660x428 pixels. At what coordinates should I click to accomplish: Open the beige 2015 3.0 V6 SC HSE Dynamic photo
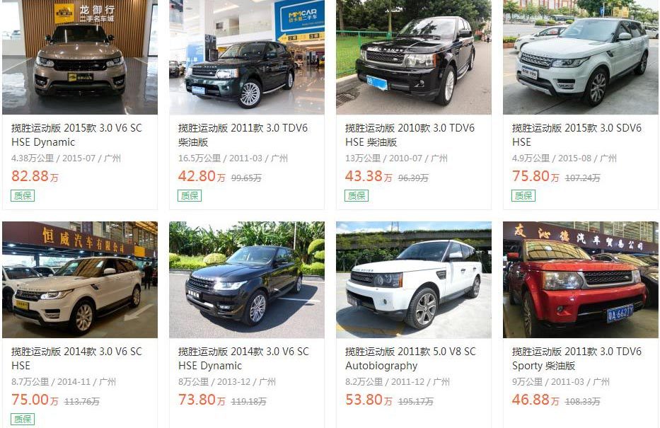coord(80,57)
